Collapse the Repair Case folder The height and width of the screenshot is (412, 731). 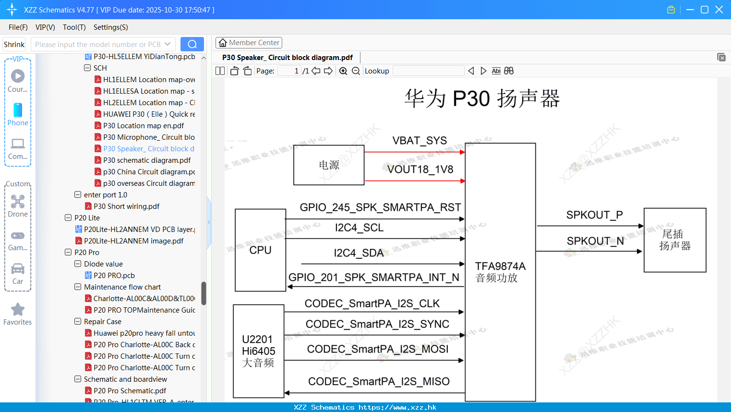(x=78, y=321)
